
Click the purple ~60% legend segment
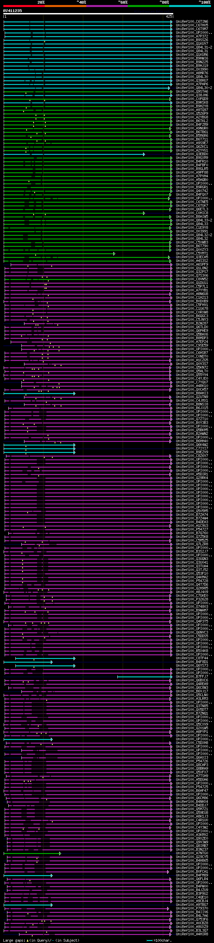(107, 6)
